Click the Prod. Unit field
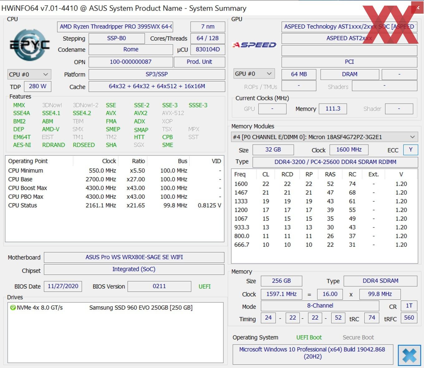Viewport: 424px width, 368px height. click(199, 62)
